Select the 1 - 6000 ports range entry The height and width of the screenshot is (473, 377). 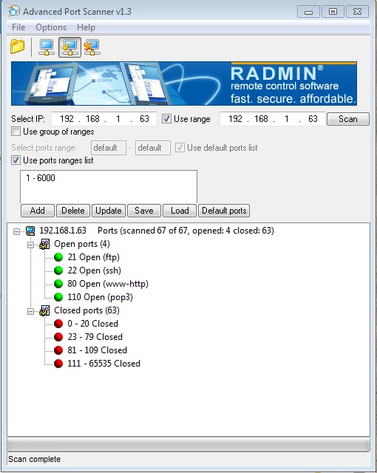41,178
